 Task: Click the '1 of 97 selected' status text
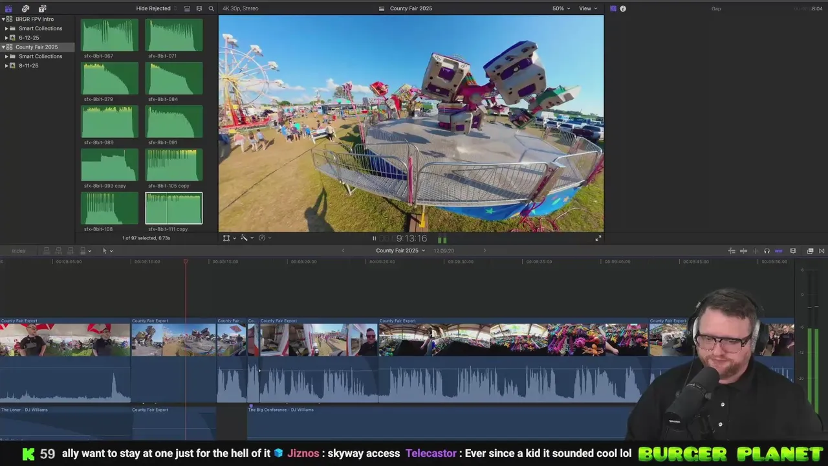146,238
